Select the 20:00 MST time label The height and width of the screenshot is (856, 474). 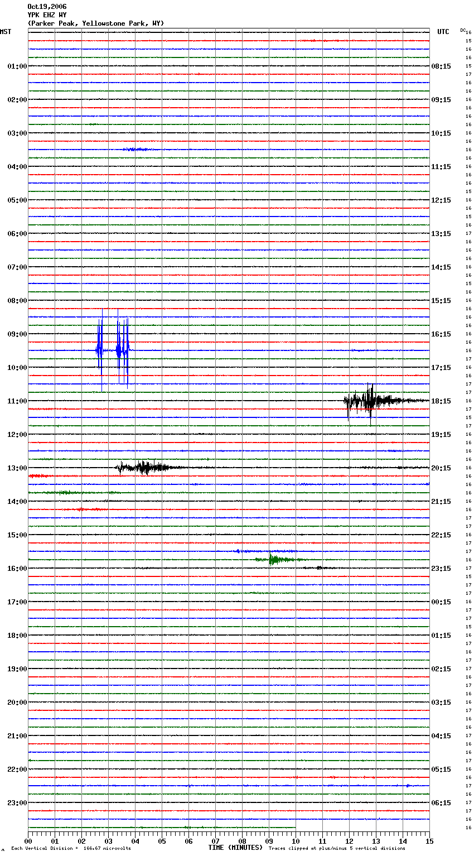[x=17, y=703]
